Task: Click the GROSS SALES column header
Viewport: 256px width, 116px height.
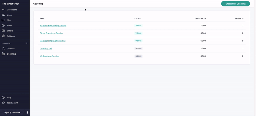Action: coord(200,18)
